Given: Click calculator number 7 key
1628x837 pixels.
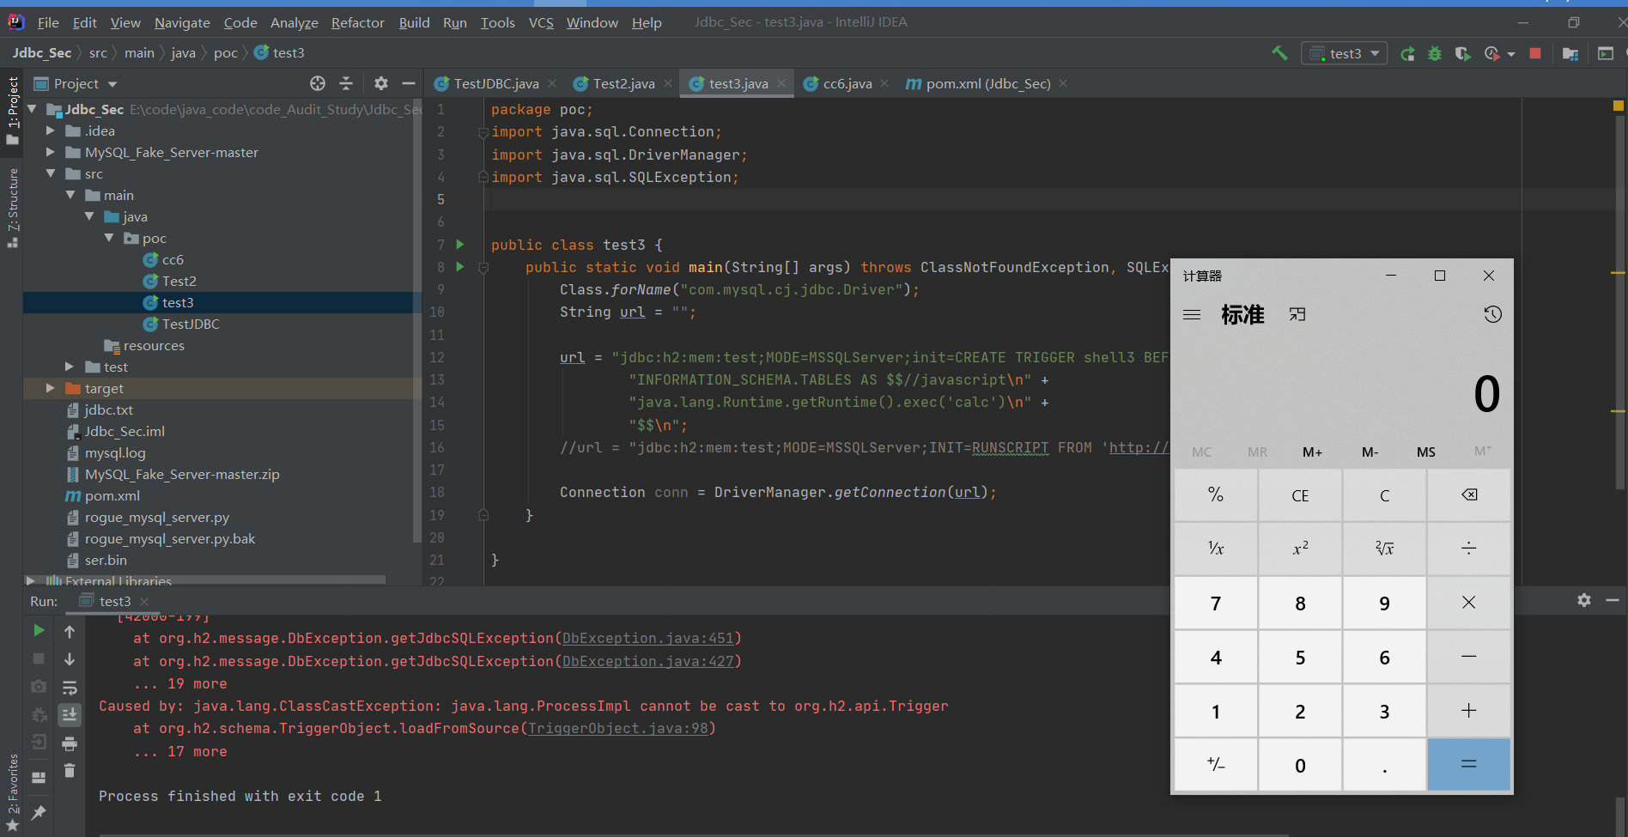Looking at the screenshot, I should pyautogui.click(x=1216, y=603).
